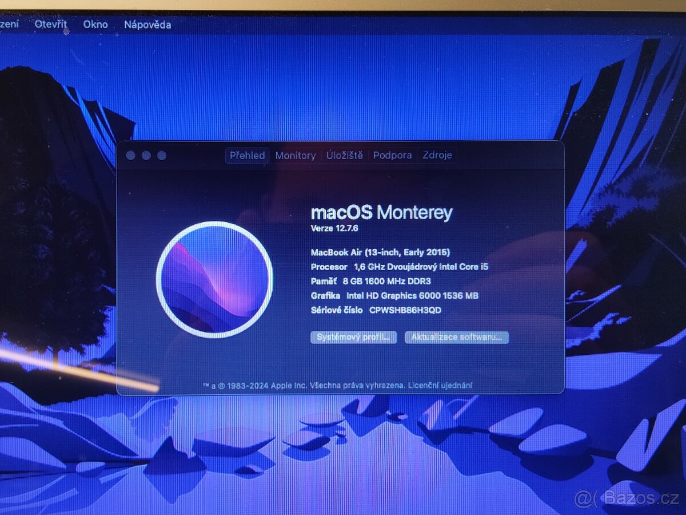The image size is (686, 515).
Task: Select the serial number CPWSHB86H3QD
Action: pyautogui.click(x=405, y=310)
